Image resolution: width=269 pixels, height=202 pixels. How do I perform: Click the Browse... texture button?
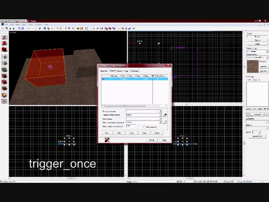click(264, 66)
